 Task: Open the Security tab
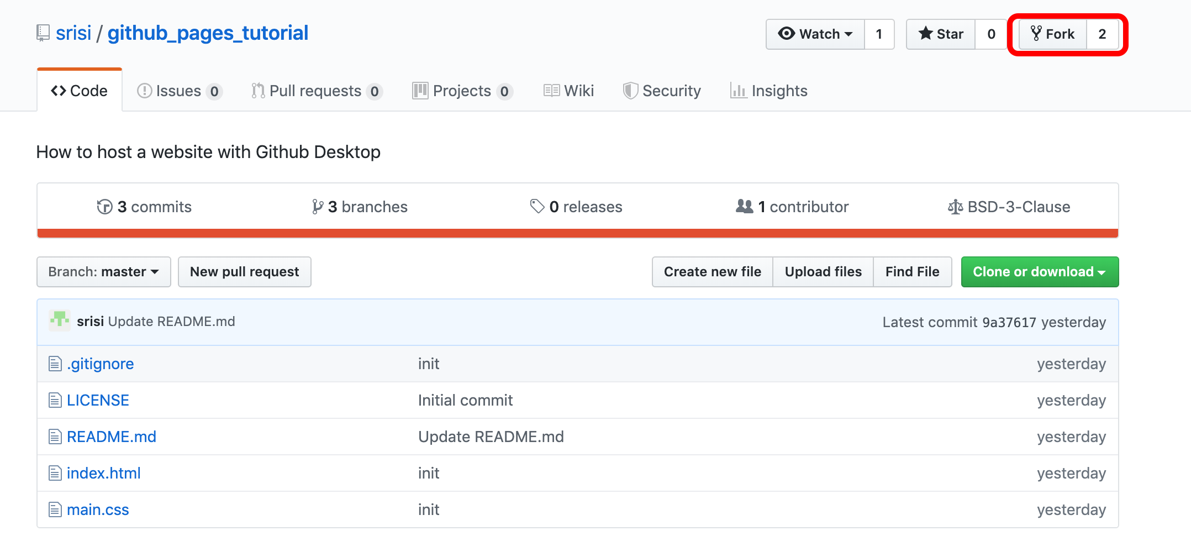coord(662,91)
